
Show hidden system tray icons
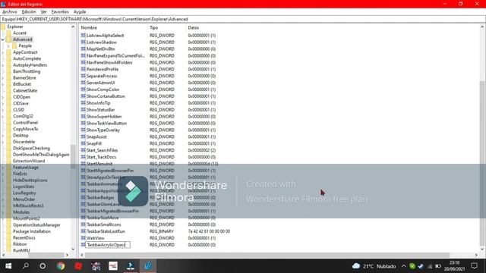click(x=403, y=266)
